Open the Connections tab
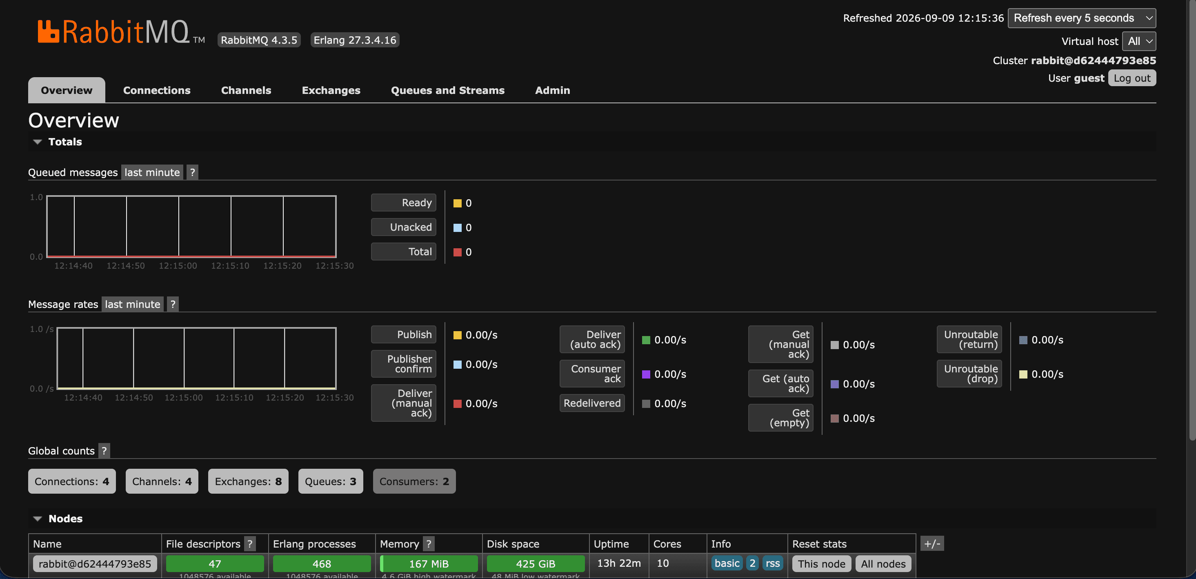 (x=157, y=90)
